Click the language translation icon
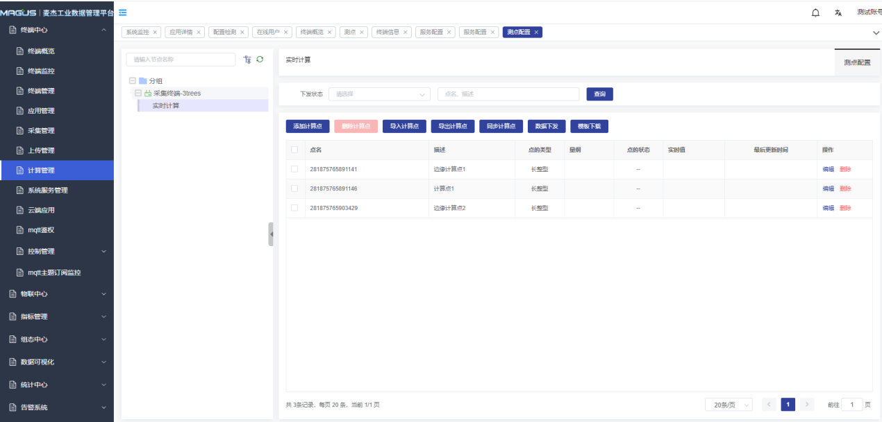 [838, 12]
